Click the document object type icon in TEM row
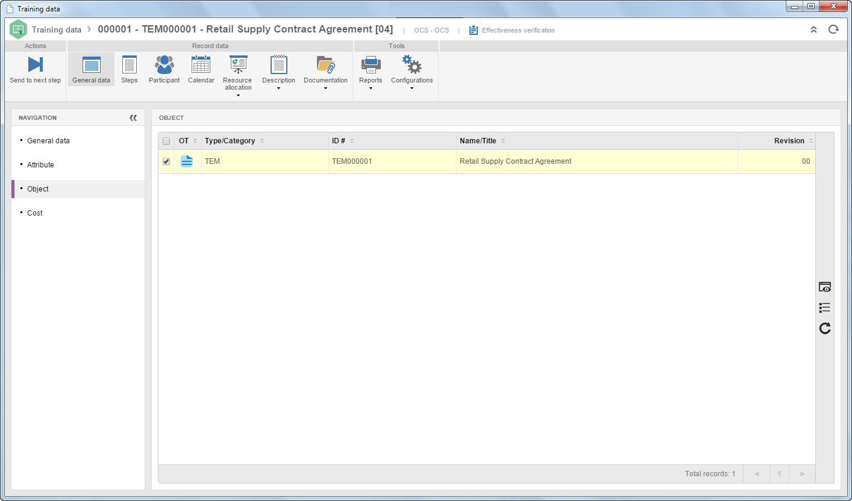This screenshot has width=852, height=501. click(x=187, y=161)
